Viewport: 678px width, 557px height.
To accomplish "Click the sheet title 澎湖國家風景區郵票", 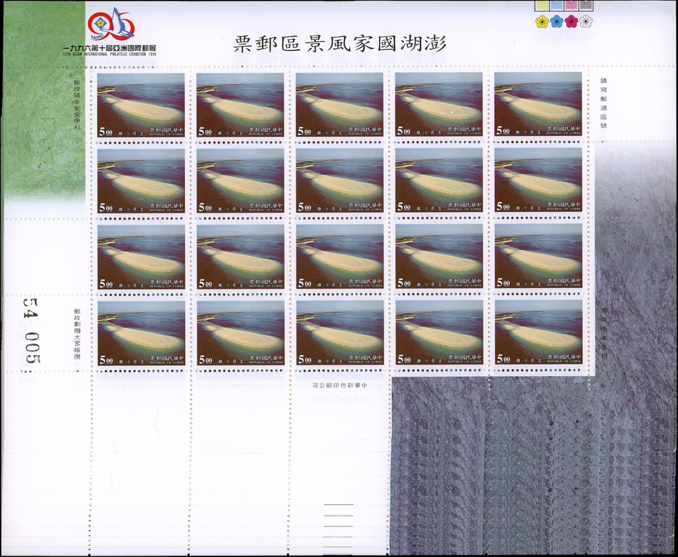I will click(340, 43).
